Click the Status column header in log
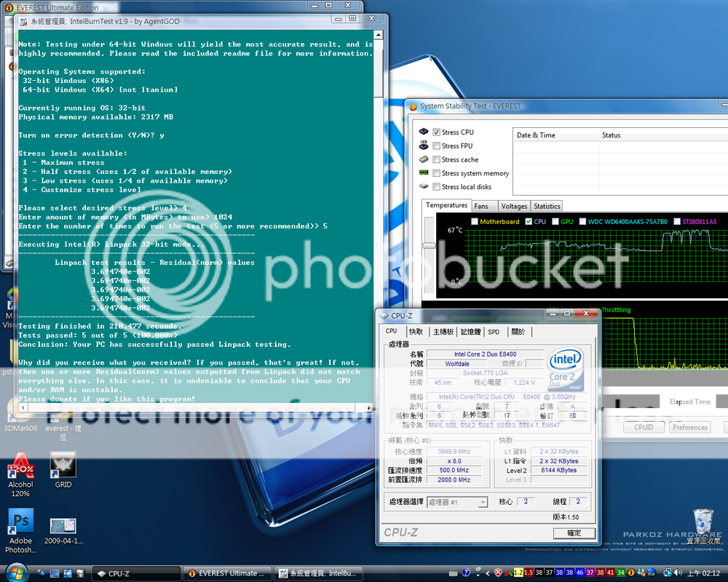Image resolution: width=728 pixels, height=582 pixels. click(663, 135)
